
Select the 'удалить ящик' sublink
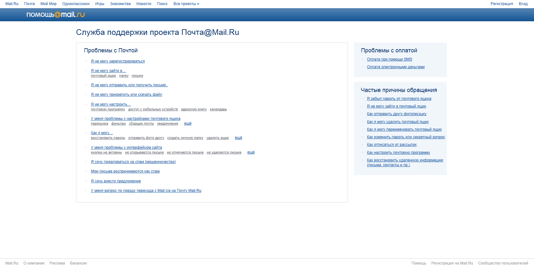(218, 138)
